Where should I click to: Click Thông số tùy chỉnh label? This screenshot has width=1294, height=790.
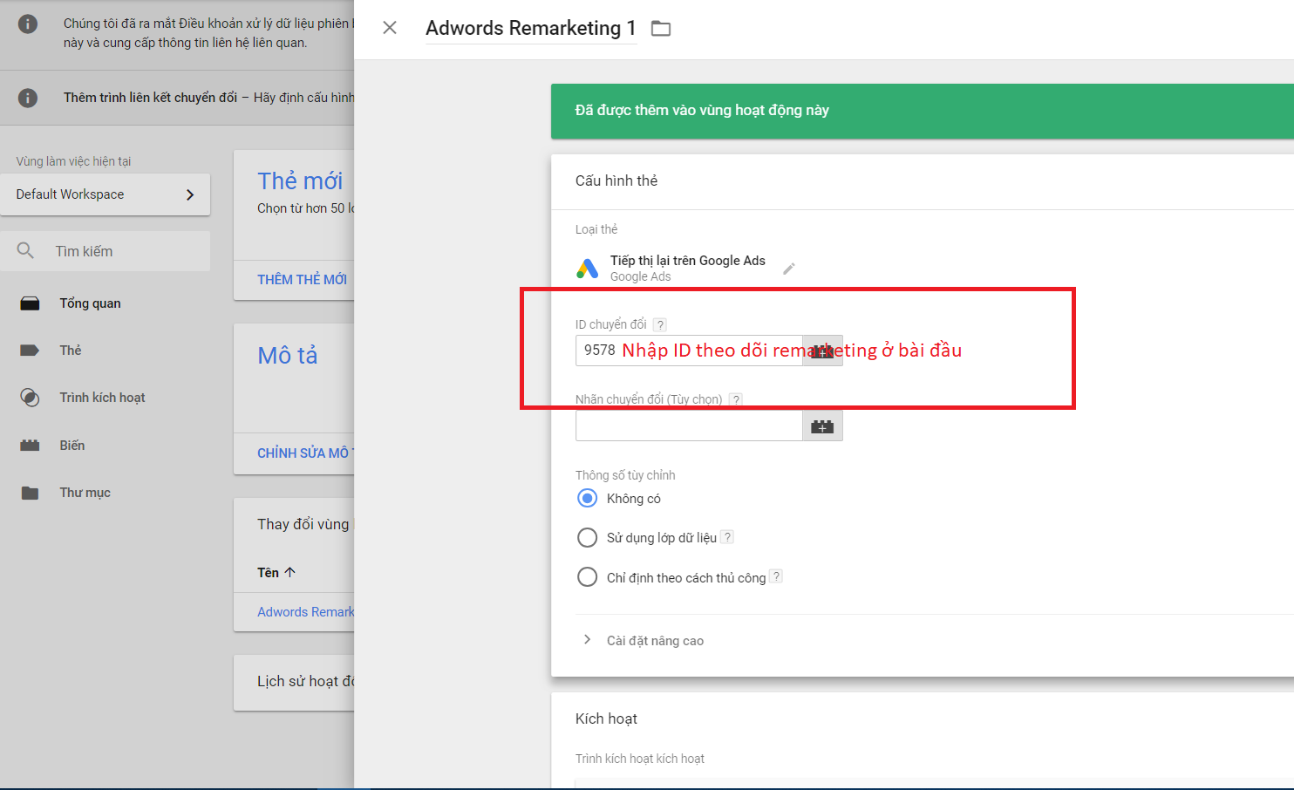pos(625,475)
